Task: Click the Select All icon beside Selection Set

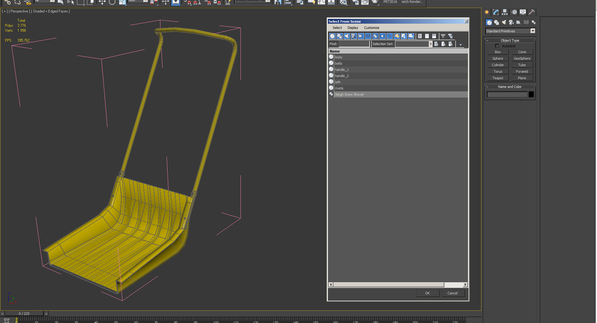Action: click(x=436, y=44)
